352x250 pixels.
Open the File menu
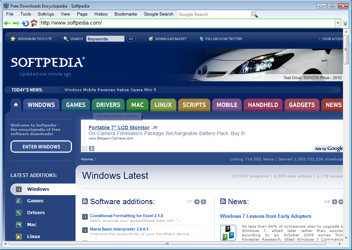coord(10,14)
